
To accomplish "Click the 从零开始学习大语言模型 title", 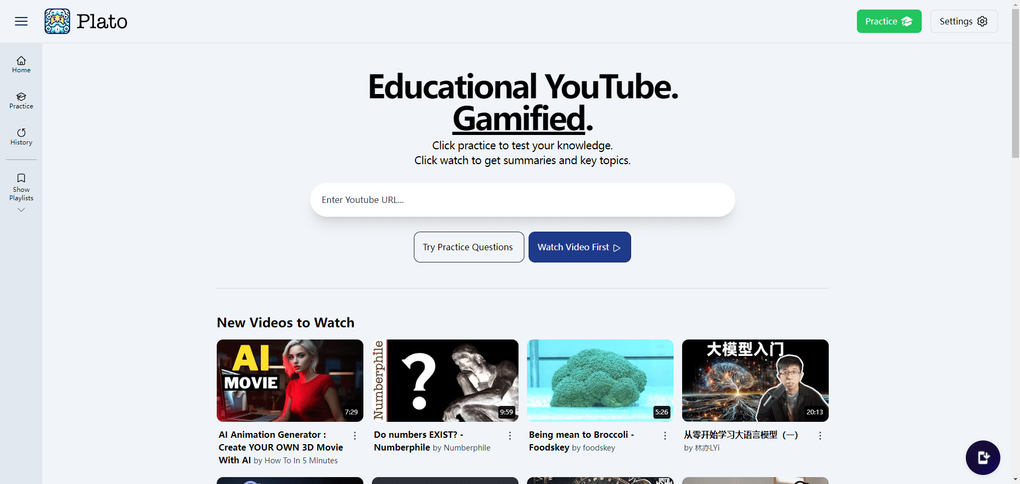I will 741,435.
